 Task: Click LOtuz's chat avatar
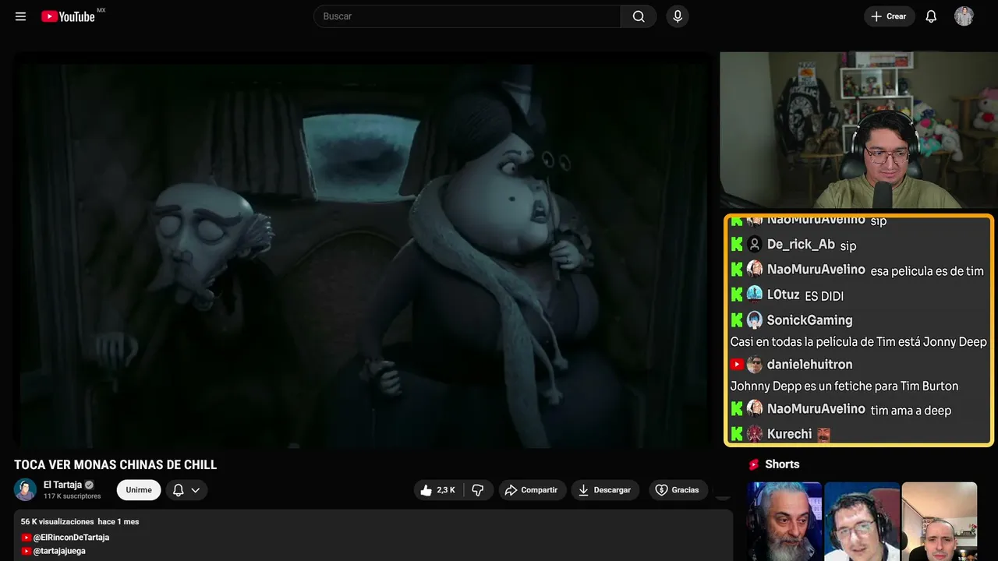pyautogui.click(x=755, y=295)
